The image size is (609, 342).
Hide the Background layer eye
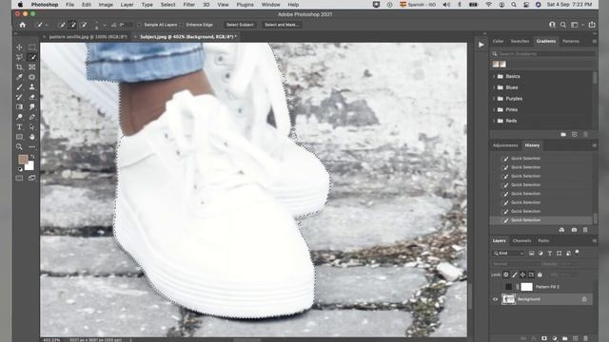pos(495,299)
